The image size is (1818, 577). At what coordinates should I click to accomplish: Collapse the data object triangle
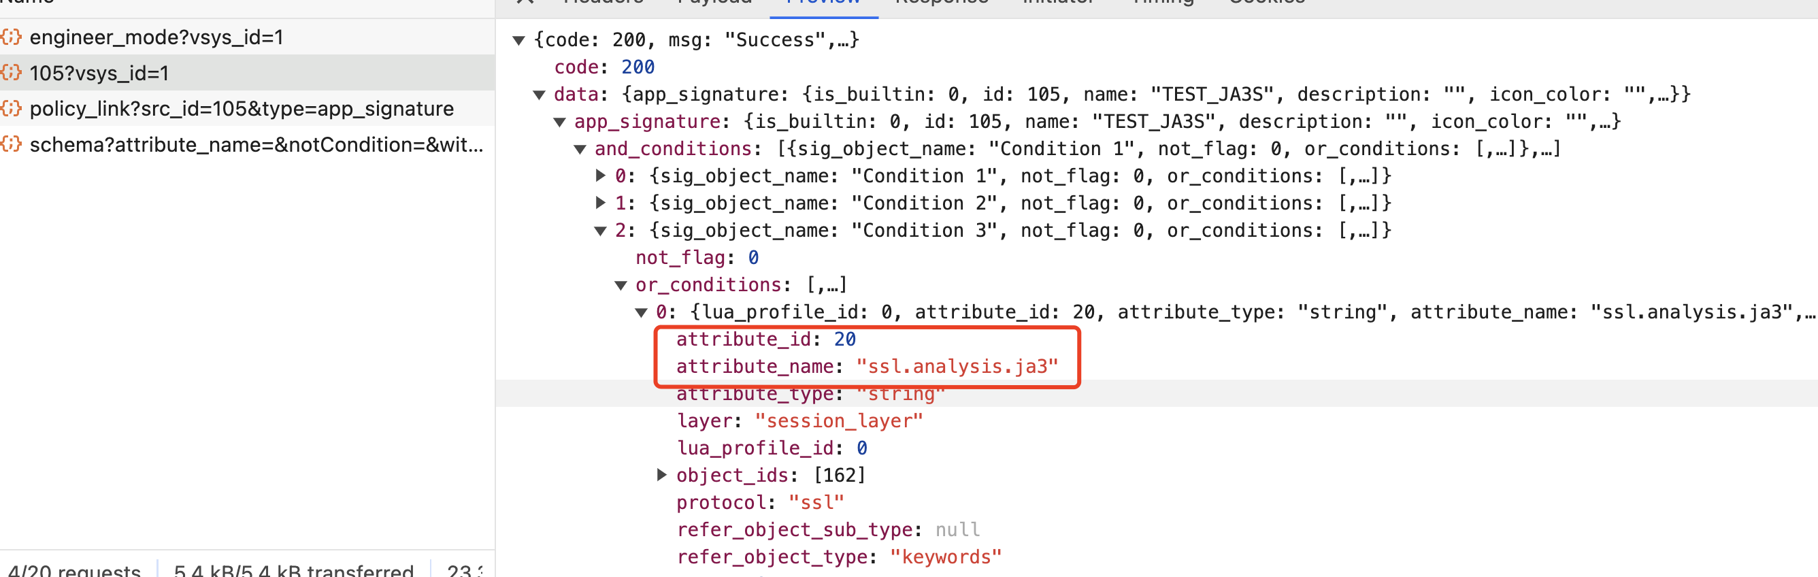coord(539,95)
